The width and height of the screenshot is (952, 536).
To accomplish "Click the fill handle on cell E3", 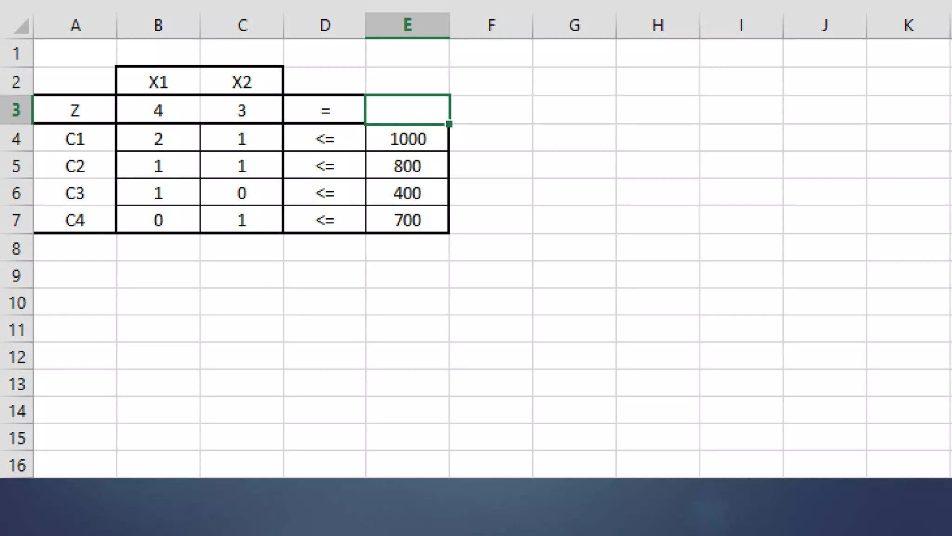I will click(449, 124).
